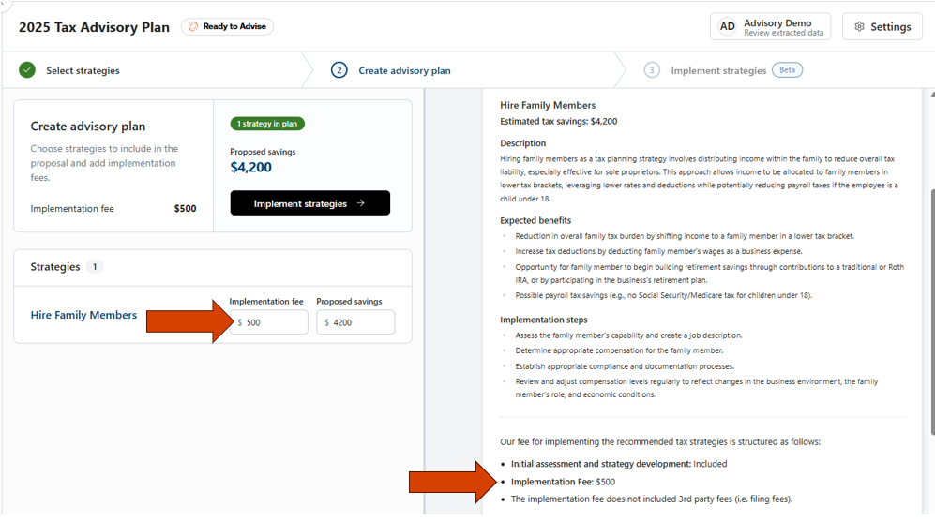Click the Beta badge

(x=787, y=70)
